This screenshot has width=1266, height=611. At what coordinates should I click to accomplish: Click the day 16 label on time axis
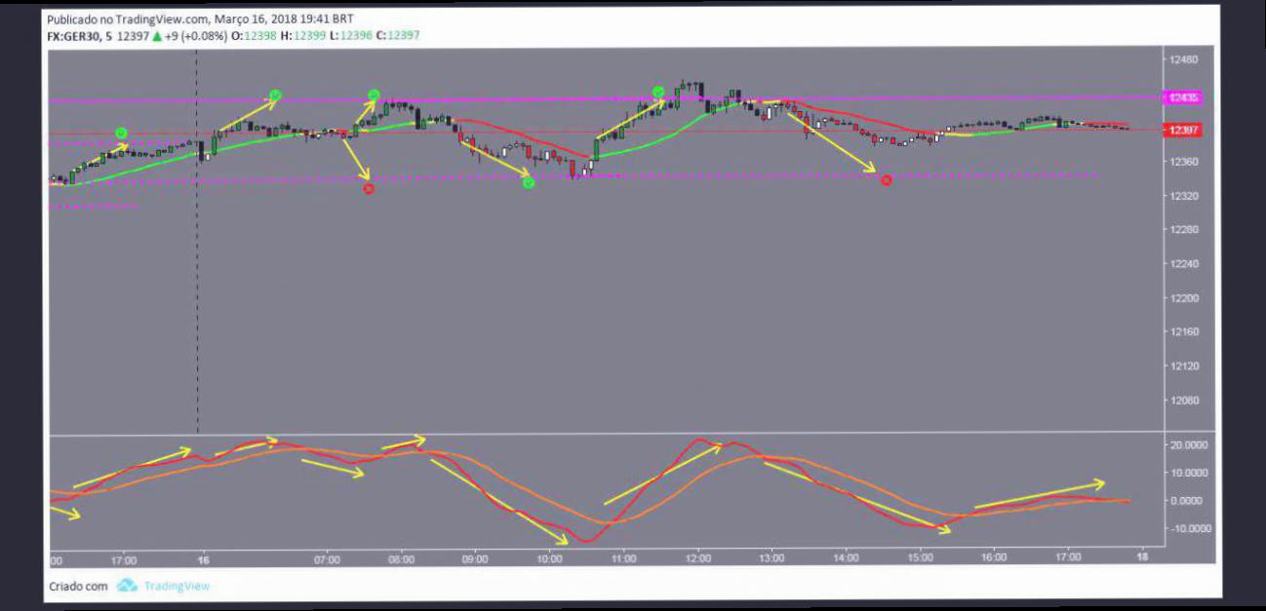click(203, 559)
